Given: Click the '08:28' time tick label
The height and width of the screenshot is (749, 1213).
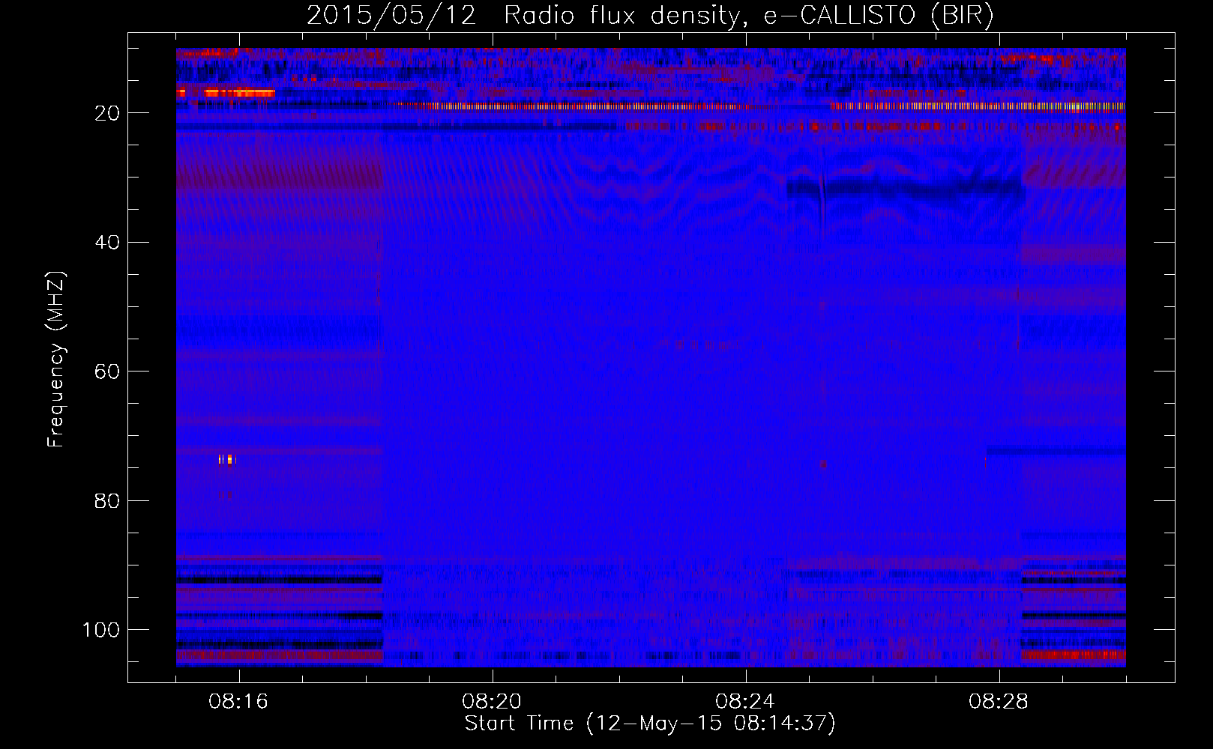Looking at the screenshot, I should 999,702.
